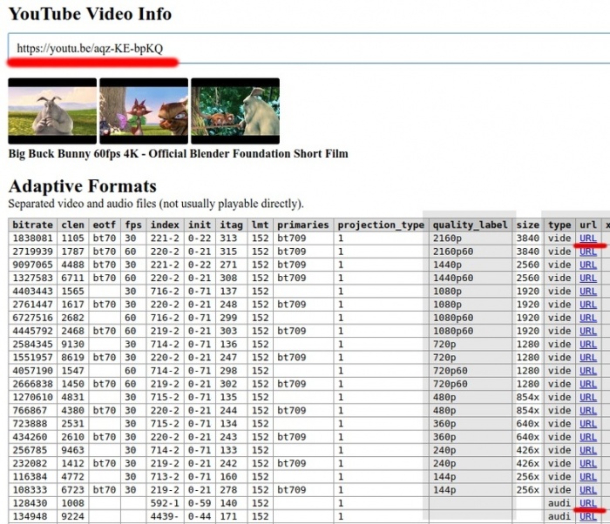Open URL link for itag 278 row

point(588,489)
